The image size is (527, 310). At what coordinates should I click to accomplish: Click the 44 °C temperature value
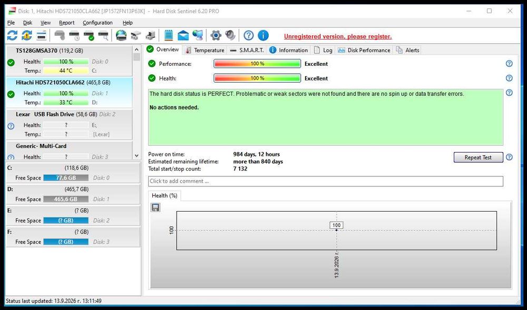coord(66,71)
